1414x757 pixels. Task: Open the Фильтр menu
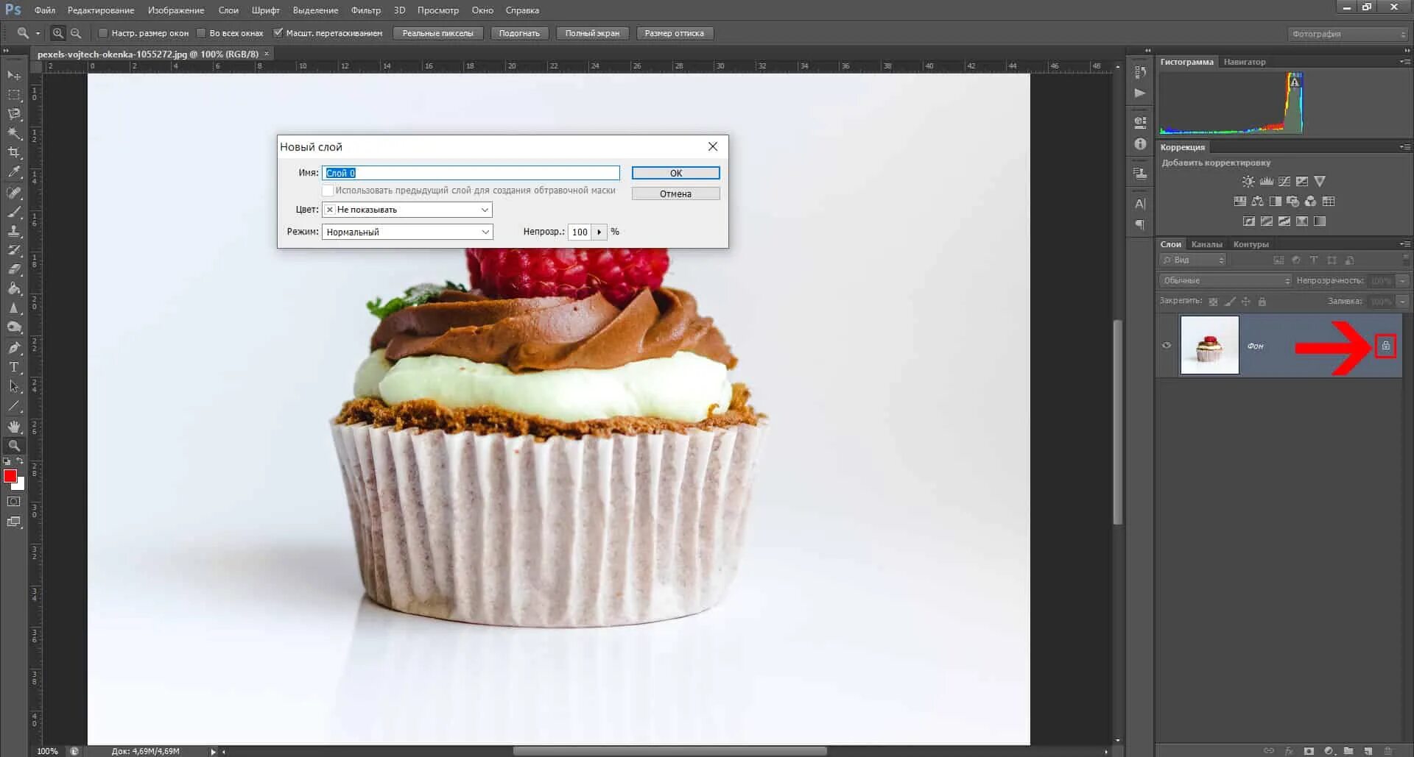[366, 10]
